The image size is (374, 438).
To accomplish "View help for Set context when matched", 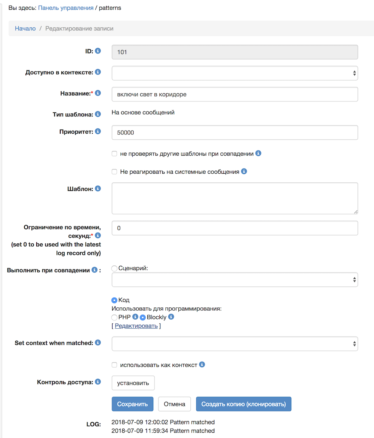I will coord(98,343).
